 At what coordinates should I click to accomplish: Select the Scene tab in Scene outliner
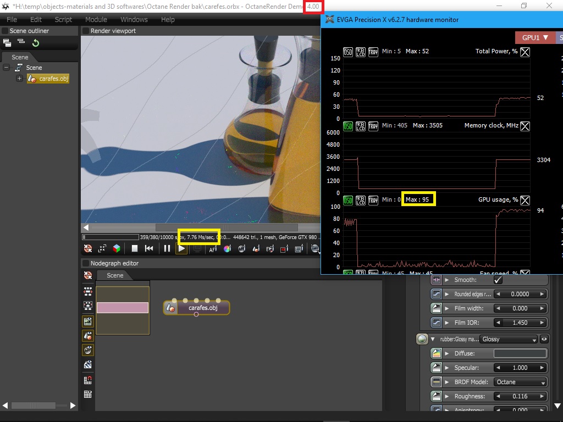click(x=20, y=57)
